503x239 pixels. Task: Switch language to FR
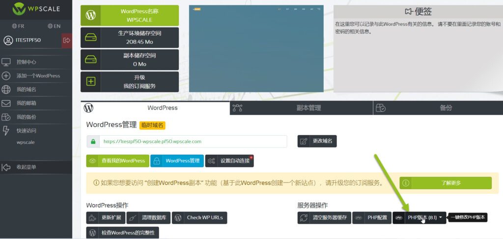pos(18,26)
